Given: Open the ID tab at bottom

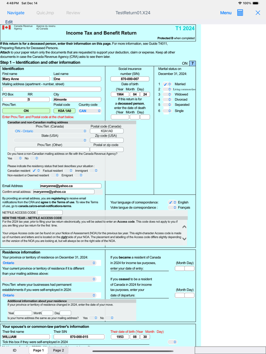Looking at the screenshot, I should tap(15, 350).
